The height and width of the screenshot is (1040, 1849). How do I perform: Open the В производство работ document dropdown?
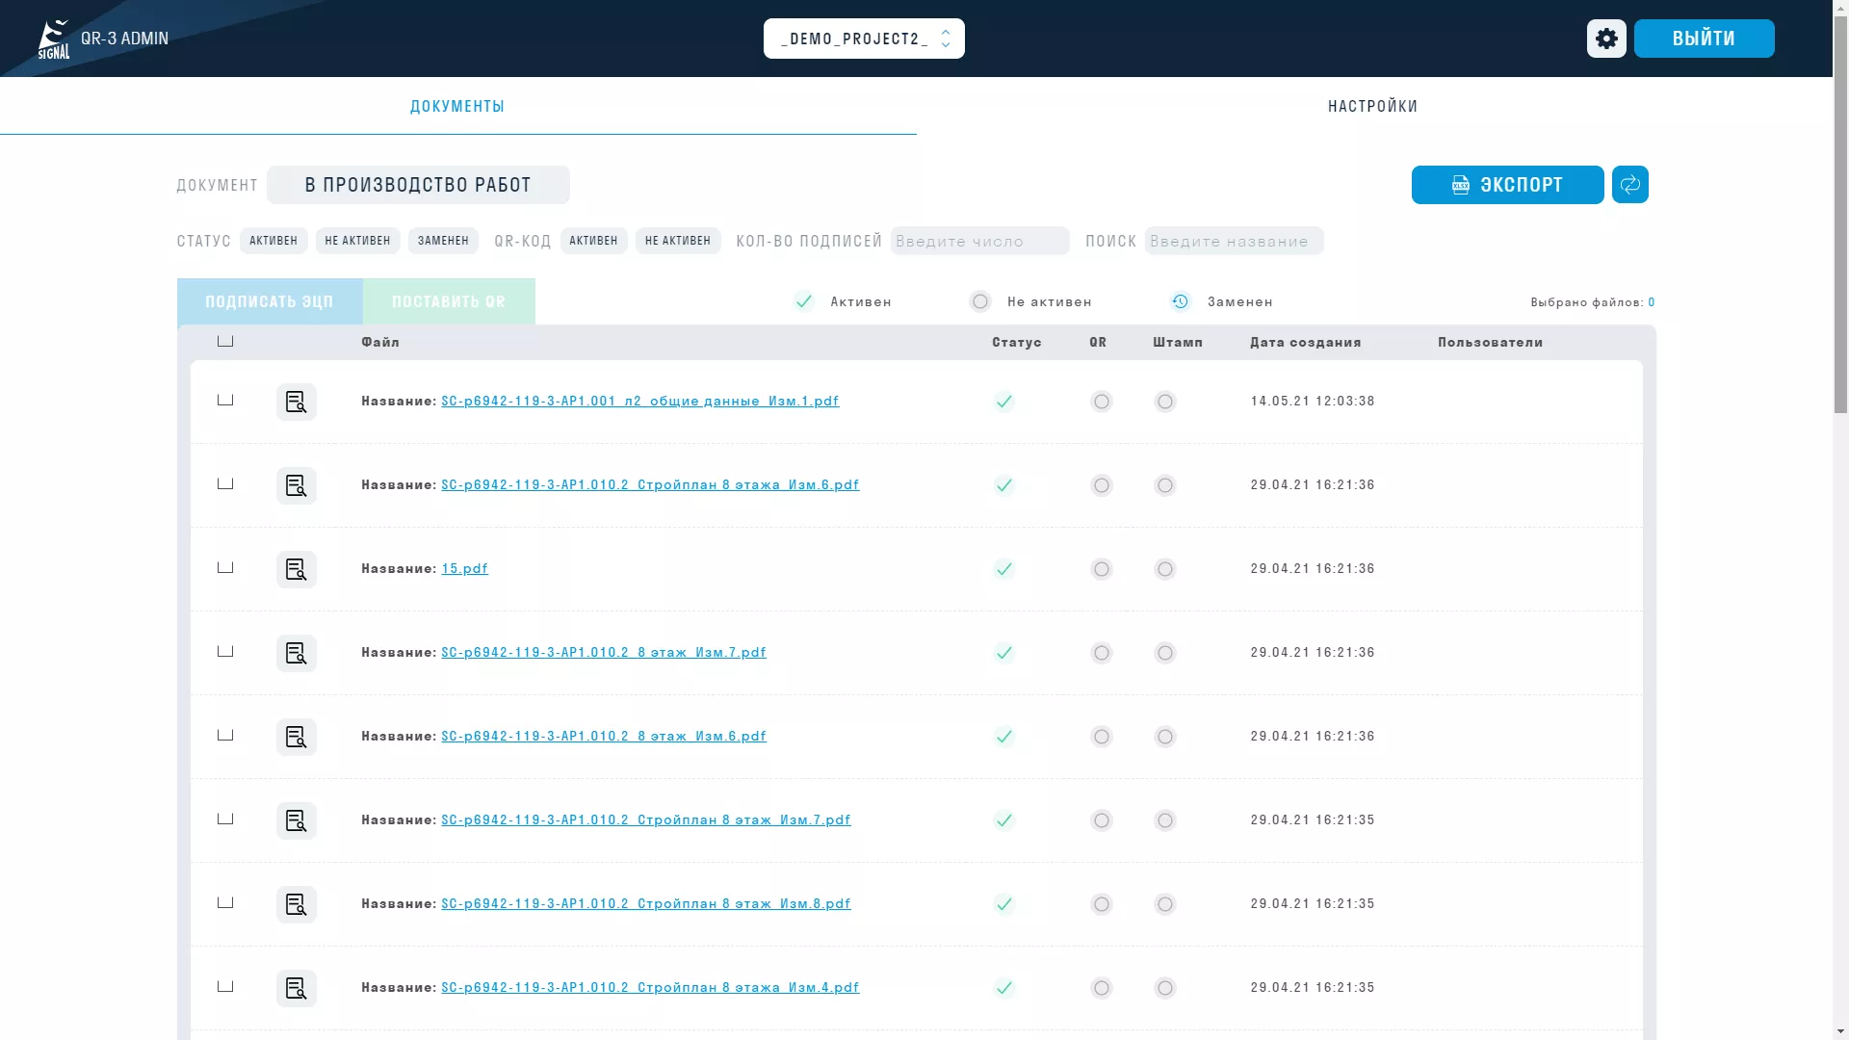tap(418, 185)
